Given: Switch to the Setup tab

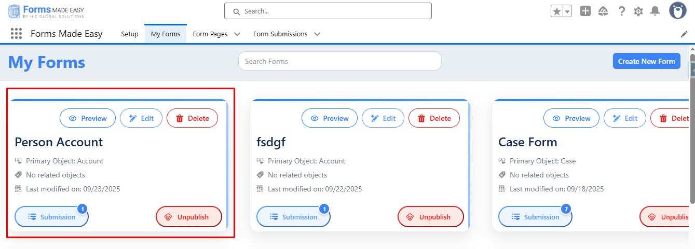Looking at the screenshot, I should point(130,34).
